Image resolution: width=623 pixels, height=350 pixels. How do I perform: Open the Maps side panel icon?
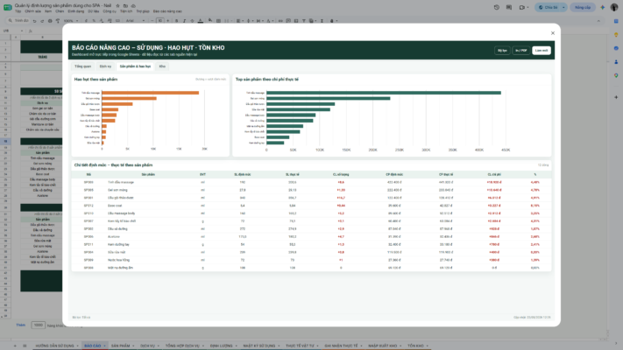[616, 75]
